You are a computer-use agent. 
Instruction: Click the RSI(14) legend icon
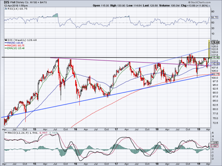pos(6,9)
